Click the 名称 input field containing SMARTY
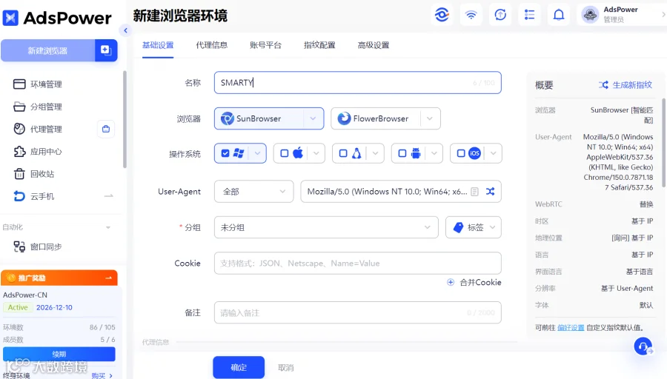The width and height of the screenshot is (667, 379). pos(358,82)
